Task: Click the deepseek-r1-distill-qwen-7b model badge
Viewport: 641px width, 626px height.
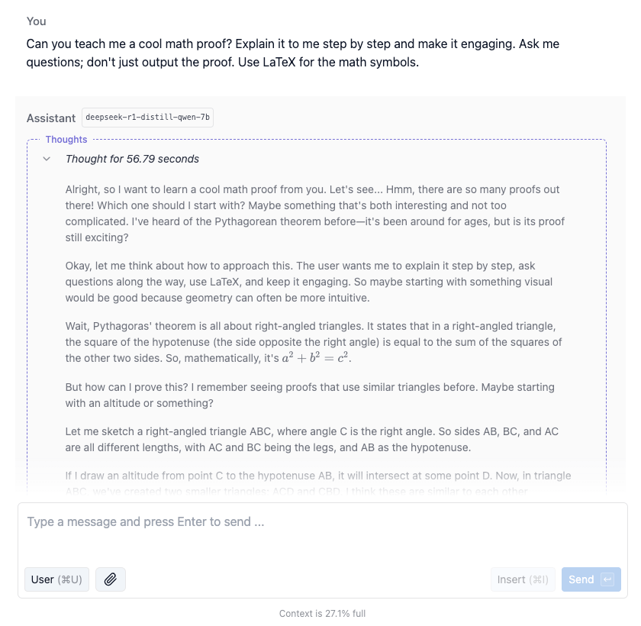Action: [x=147, y=118]
